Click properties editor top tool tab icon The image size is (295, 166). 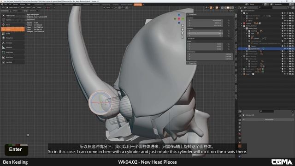coord(240,116)
